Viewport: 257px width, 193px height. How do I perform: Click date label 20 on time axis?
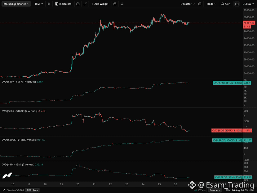[x=78, y=184]
